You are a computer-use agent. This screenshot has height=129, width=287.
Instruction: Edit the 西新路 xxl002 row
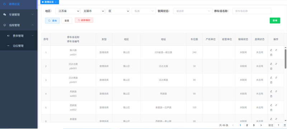[x=271, y=105]
